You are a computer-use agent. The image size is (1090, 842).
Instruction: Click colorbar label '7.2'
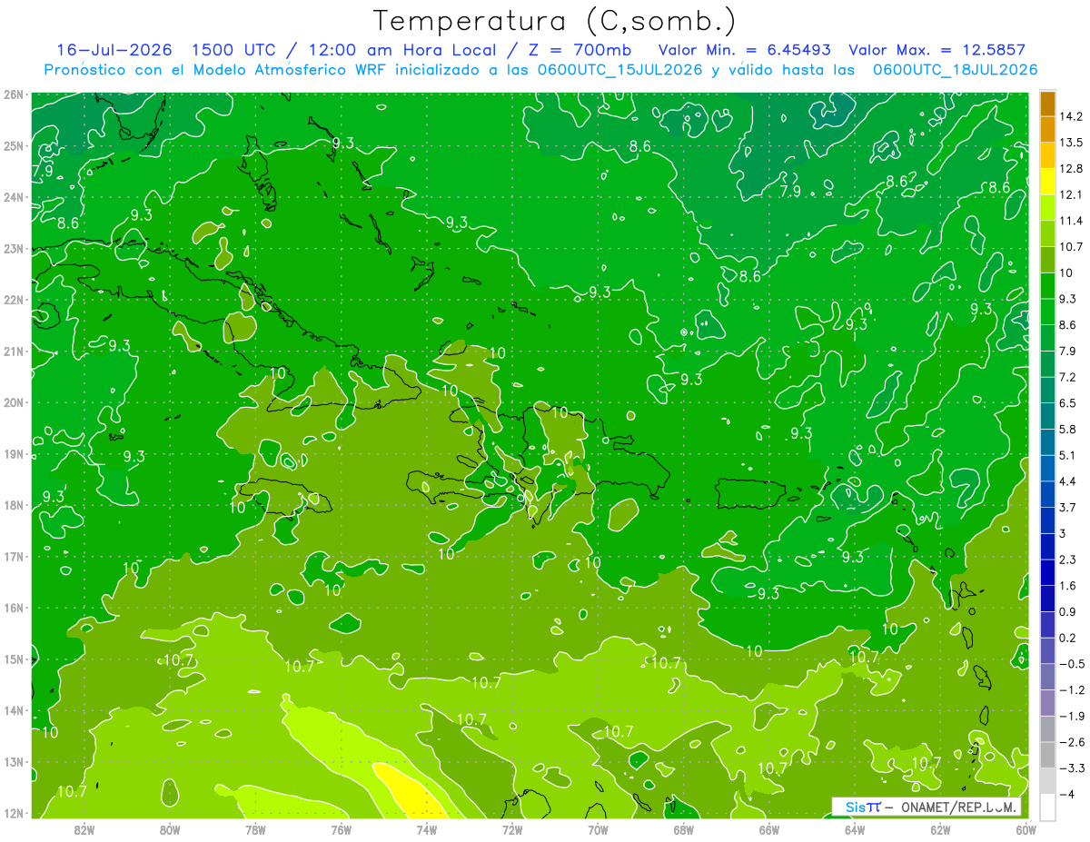coord(1068,377)
